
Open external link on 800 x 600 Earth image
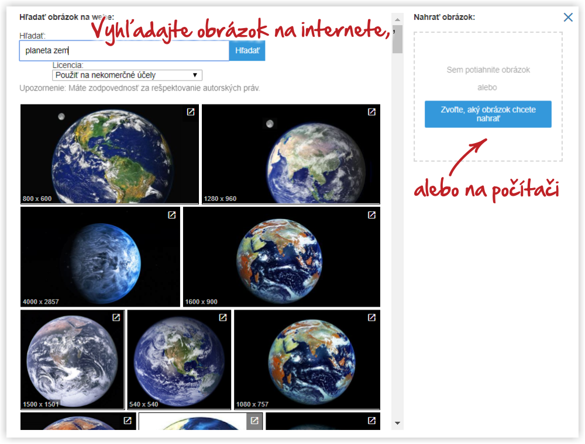(191, 112)
